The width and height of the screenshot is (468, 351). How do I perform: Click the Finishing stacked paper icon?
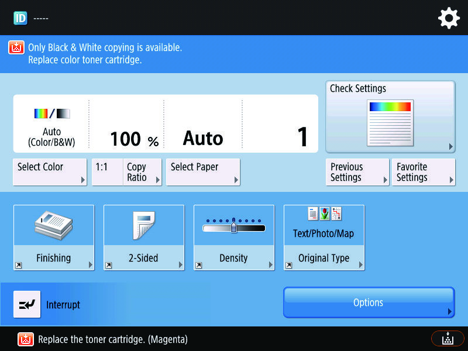pos(54,225)
